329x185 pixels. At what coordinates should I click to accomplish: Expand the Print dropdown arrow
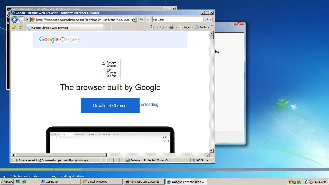(176, 27)
